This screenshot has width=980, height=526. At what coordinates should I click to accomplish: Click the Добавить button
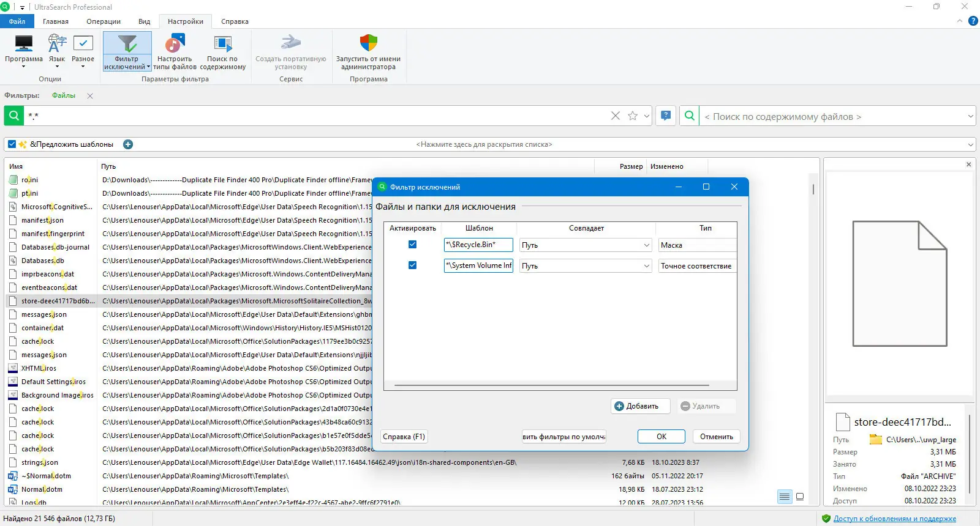(640, 406)
